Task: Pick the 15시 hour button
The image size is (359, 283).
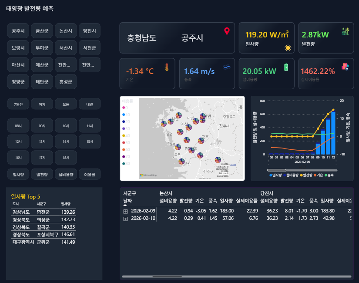Action: pyautogui.click(x=90, y=141)
